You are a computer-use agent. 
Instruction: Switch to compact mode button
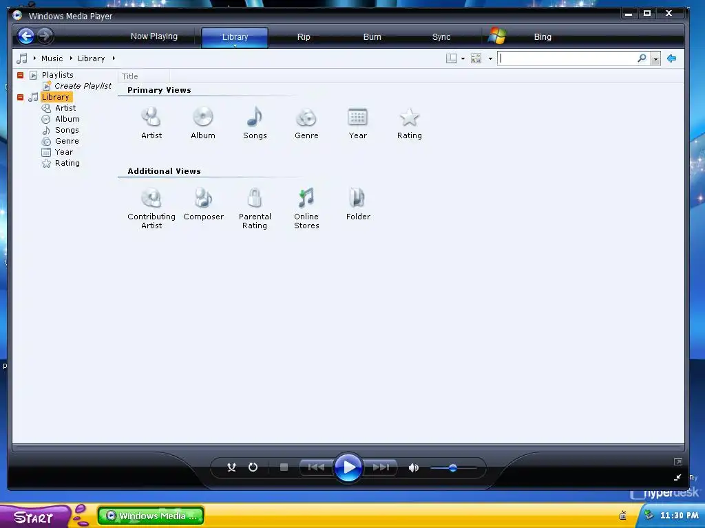tap(677, 477)
